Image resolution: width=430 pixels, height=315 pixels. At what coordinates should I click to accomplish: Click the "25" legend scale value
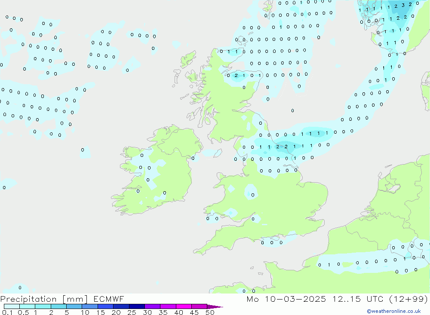(132, 312)
